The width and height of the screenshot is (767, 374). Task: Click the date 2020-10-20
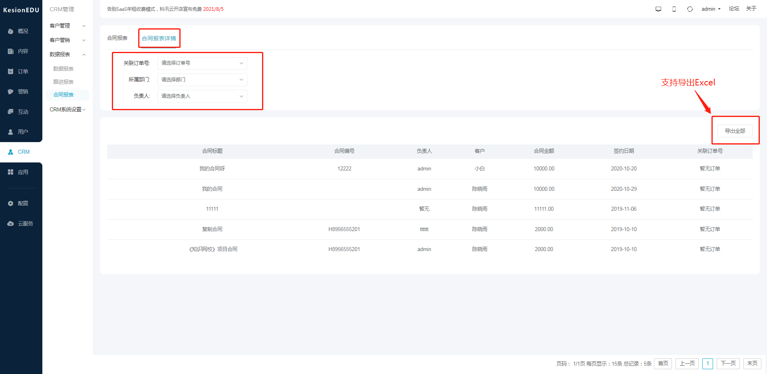click(x=624, y=169)
